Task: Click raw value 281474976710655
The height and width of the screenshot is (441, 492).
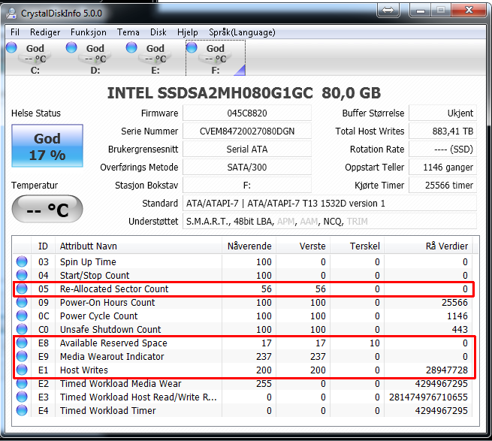Action: (428, 397)
